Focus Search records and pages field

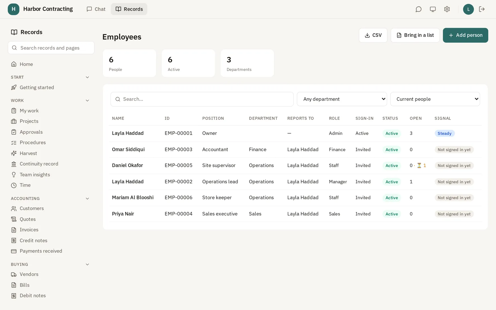coord(51,48)
